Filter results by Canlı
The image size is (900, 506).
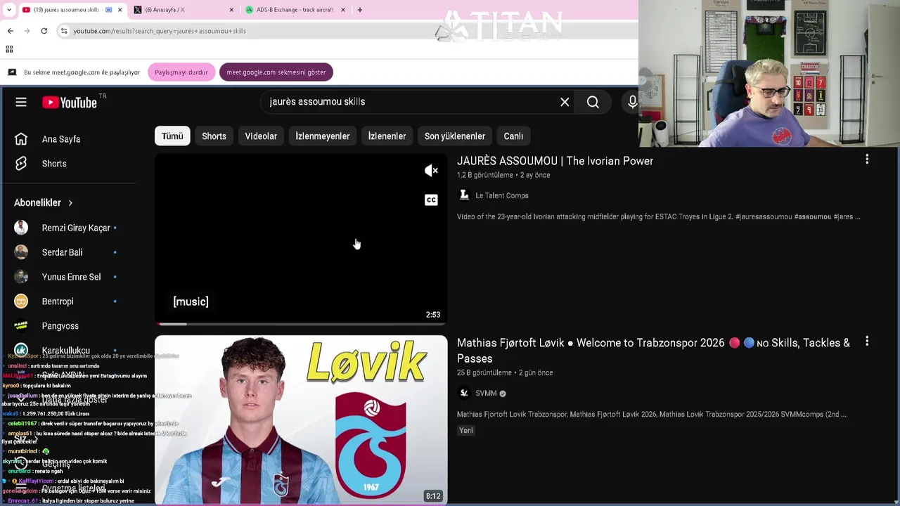click(513, 136)
